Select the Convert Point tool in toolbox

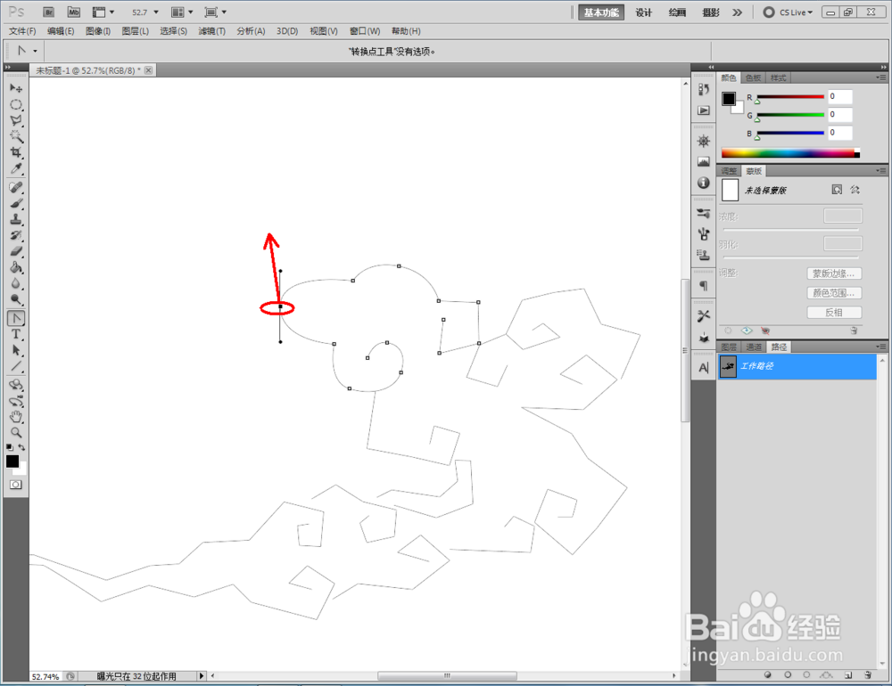pos(16,318)
